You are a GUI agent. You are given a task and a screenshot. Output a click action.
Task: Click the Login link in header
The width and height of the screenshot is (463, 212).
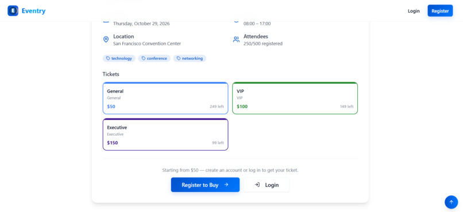point(414,11)
